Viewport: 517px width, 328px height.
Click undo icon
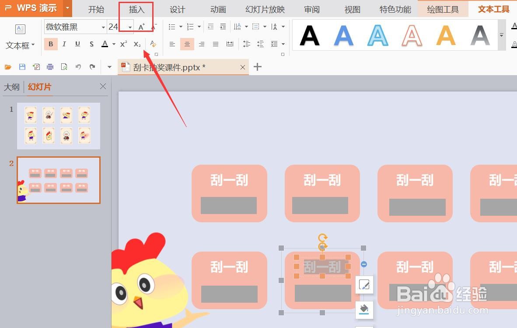tap(78, 67)
